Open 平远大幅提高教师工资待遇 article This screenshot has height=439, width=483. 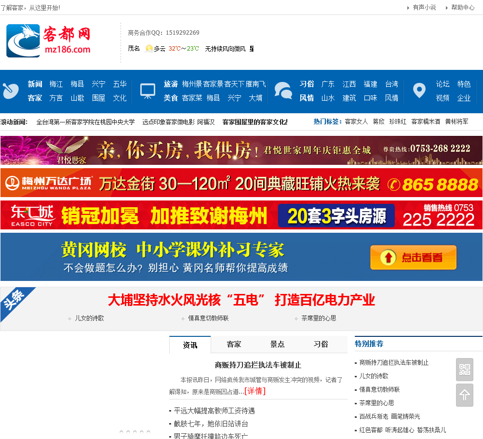tap(215, 411)
